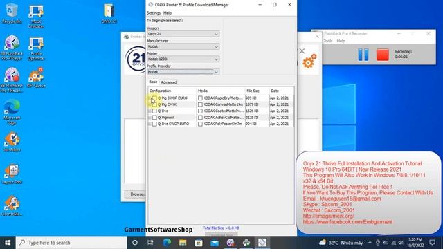Switch to the Advanced tab
Viewport: 443px width, 249px height.
[169, 82]
